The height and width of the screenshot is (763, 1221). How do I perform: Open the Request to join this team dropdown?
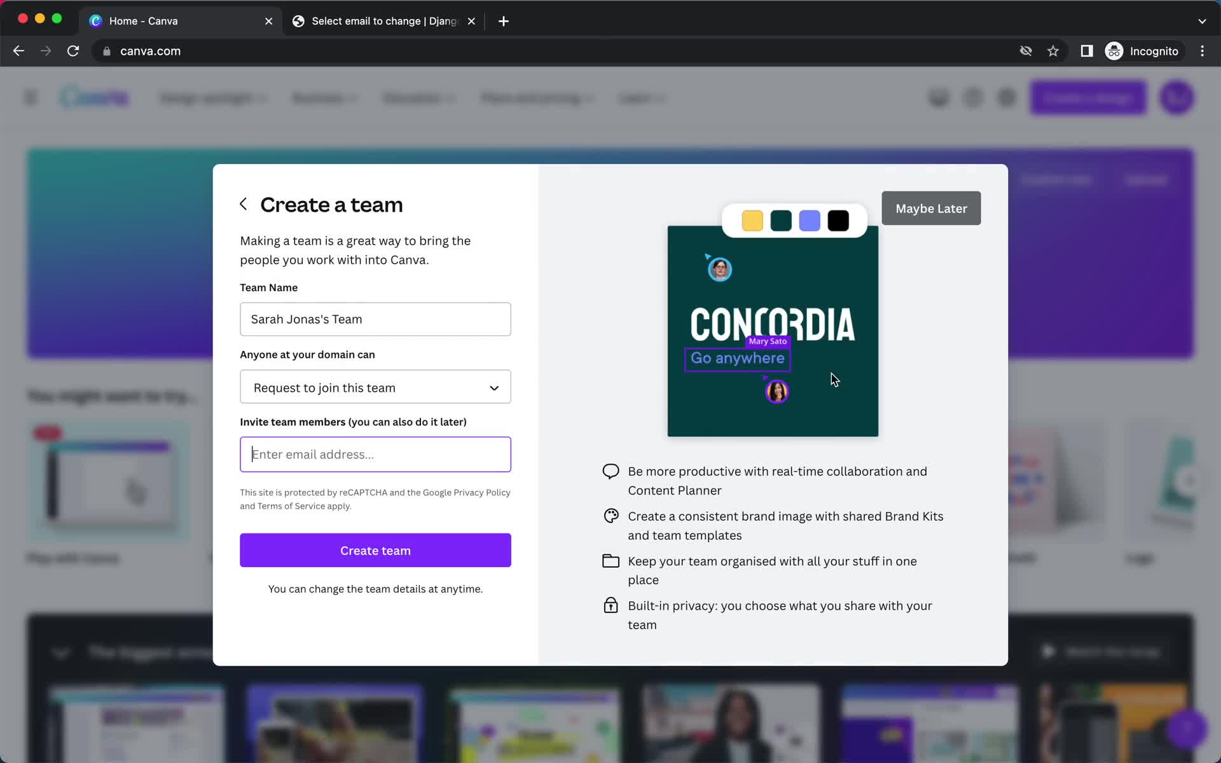click(375, 387)
